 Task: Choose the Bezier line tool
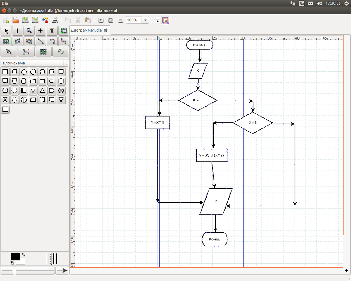[x=26, y=52]
